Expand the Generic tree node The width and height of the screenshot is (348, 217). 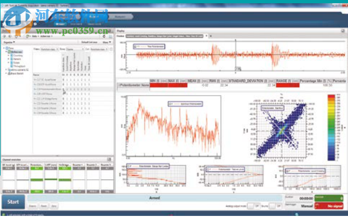[x=9, y=59]
